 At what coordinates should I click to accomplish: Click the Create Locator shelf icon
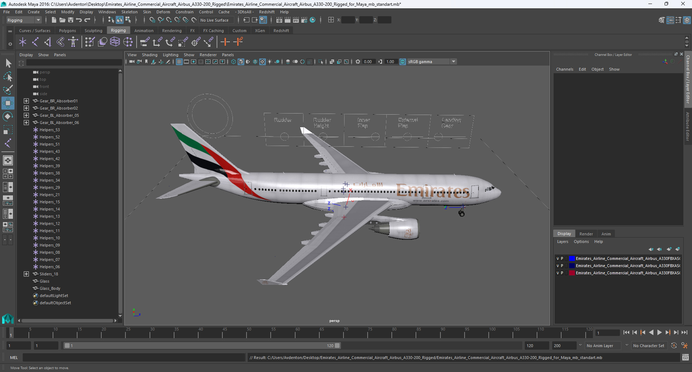click(x=23, y=42)
